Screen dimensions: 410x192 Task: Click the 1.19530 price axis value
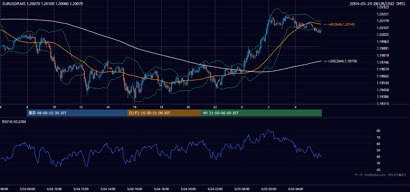[383, 83]
